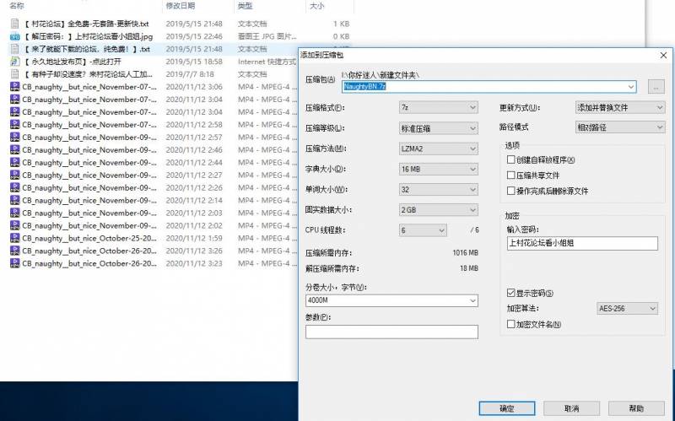Click into the 输入密码 password field
Image resolution: width=675 pixels, height=421 pixels.
coord(581,243)
